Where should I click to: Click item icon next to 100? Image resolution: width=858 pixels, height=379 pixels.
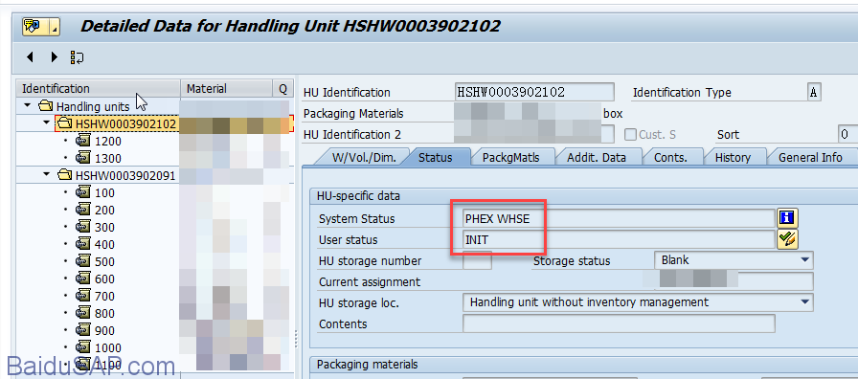[x=83, y=192]
